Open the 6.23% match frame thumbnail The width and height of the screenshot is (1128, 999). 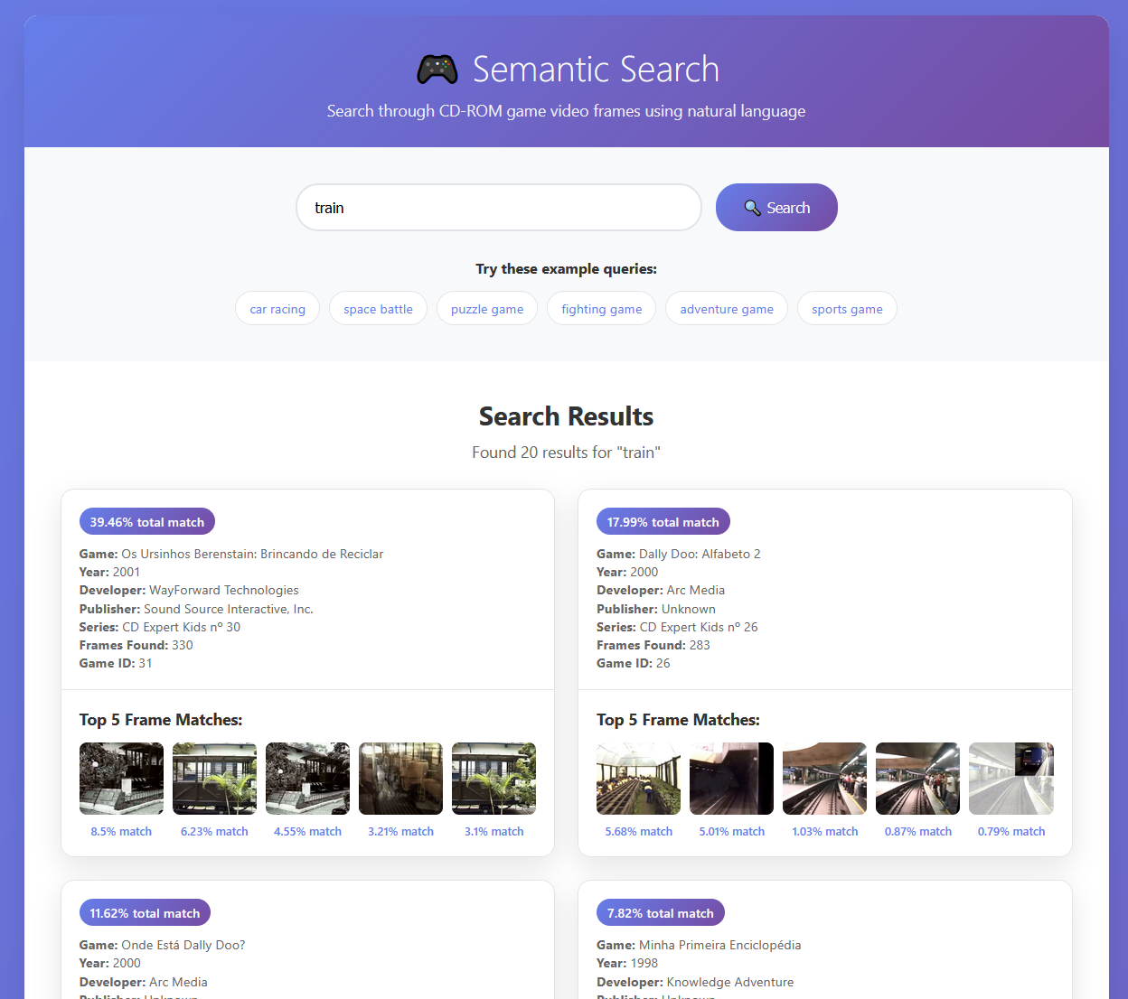coord(214,779)
